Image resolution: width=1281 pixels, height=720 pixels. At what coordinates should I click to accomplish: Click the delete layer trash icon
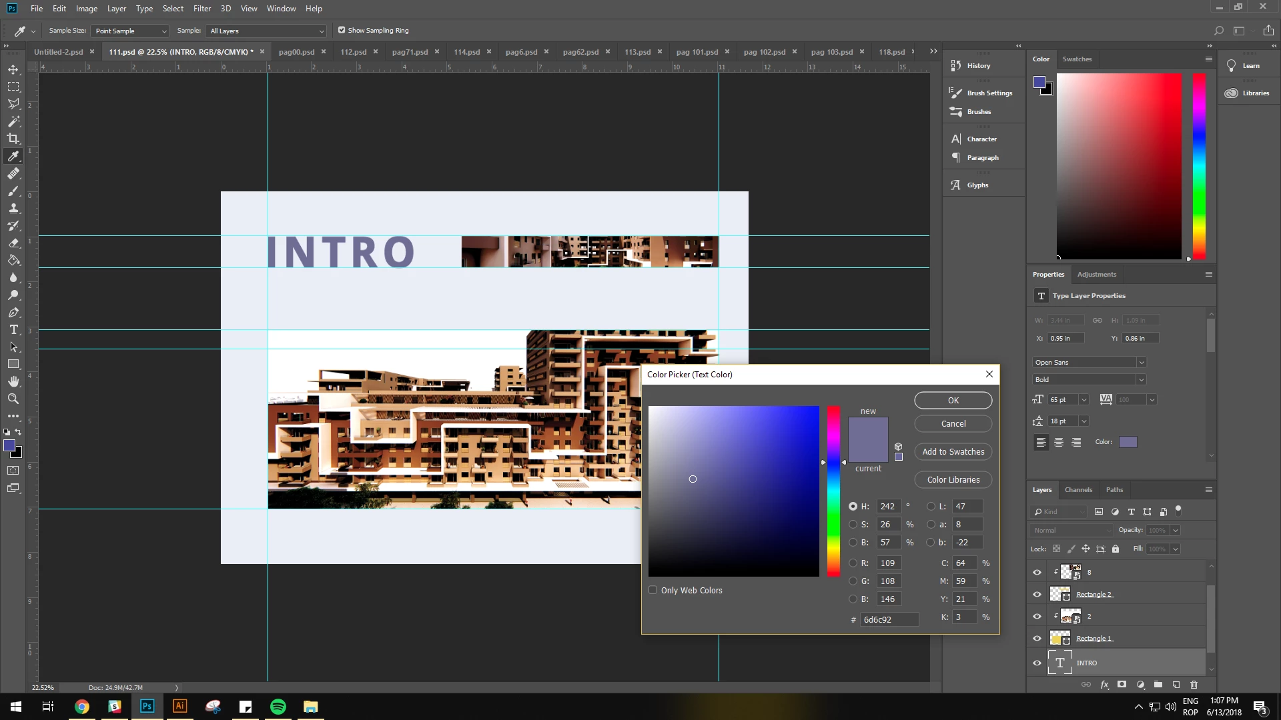(x=1194, y=685)
